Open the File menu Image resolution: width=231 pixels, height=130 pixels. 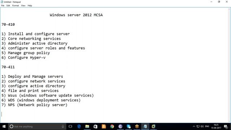pos(3,5)
